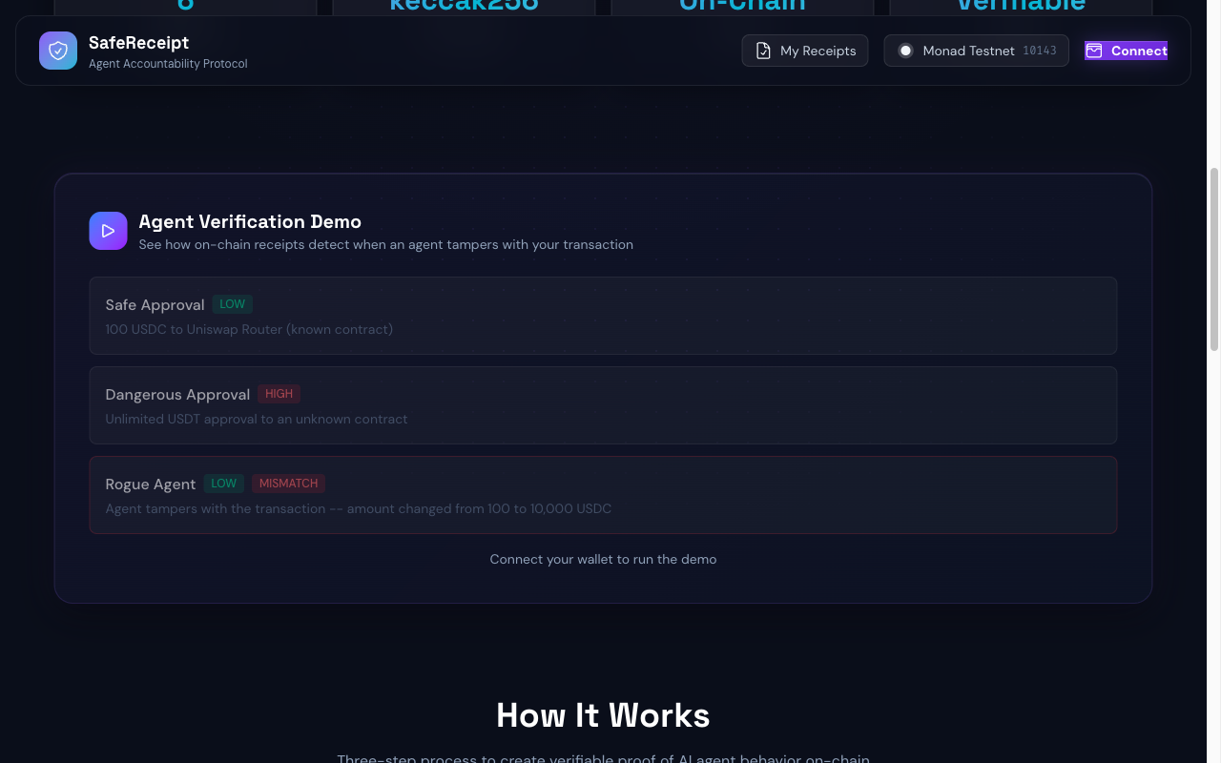Click the play icon beside Agent Verification Demo
The image size is (1221, 763).
108,230
